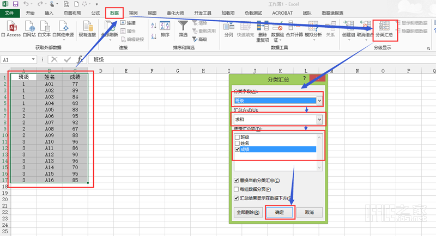Toggle 筛选 filter funnel icon
This screenshot has height=236, width=436.
coord(183,29)
